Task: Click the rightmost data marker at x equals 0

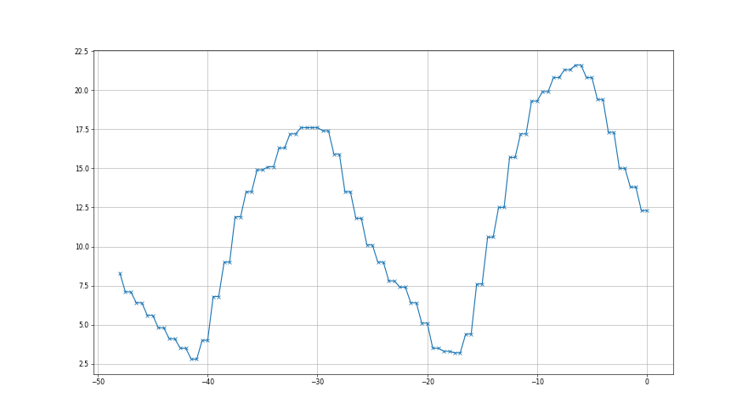Action: pyautogui.click(x=647, y=210)
